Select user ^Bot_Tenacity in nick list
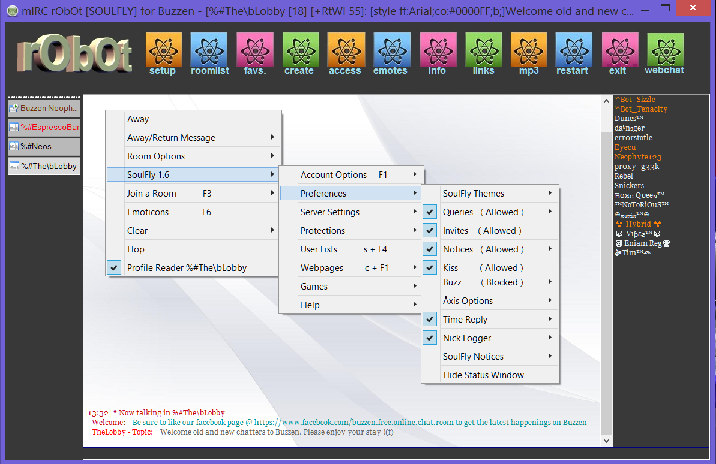The image size is (716, 464). tap(640, 109)
